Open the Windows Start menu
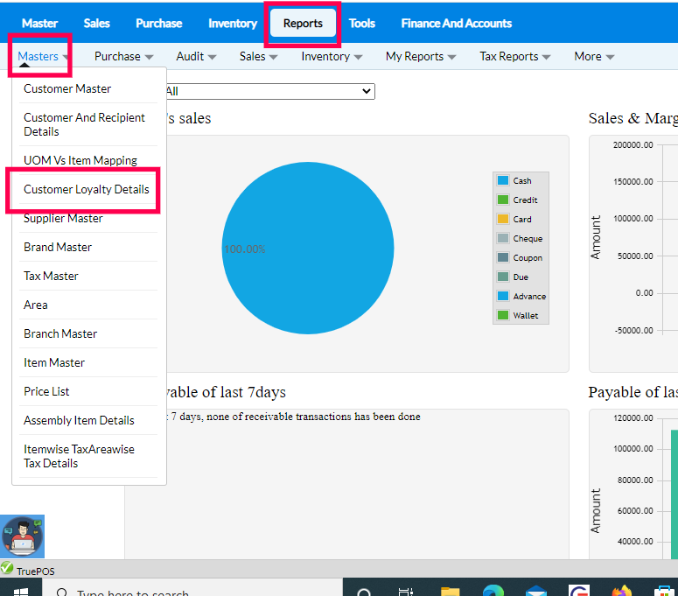678x596 pixels. 17,591
